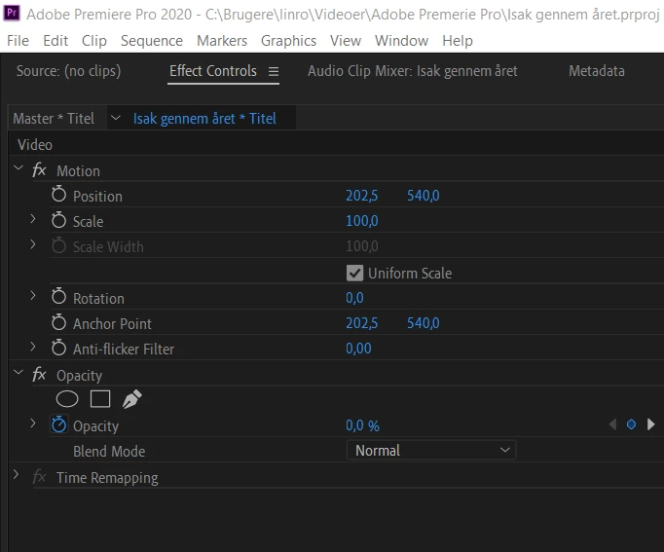Open the Markers menu
664x552 pixels.
point(222,41)
